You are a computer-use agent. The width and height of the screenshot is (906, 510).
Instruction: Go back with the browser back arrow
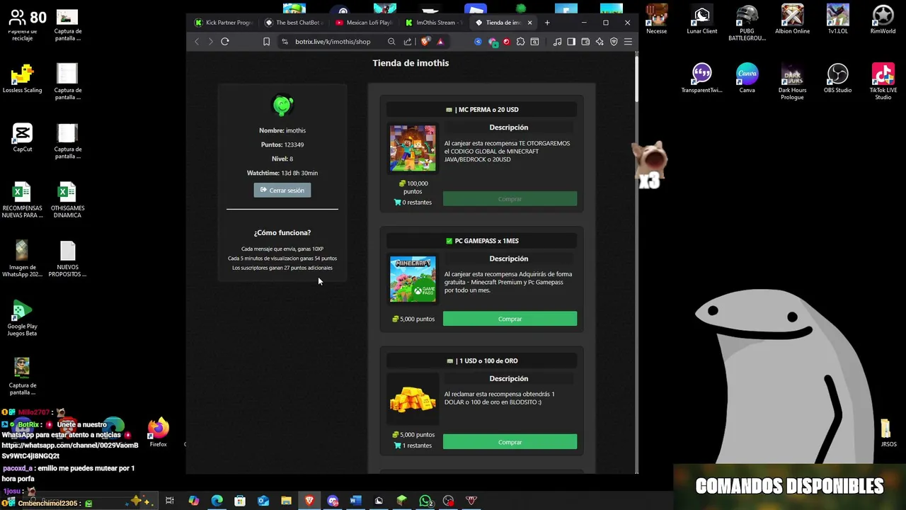pyautogui.click(x=197, y=42)
